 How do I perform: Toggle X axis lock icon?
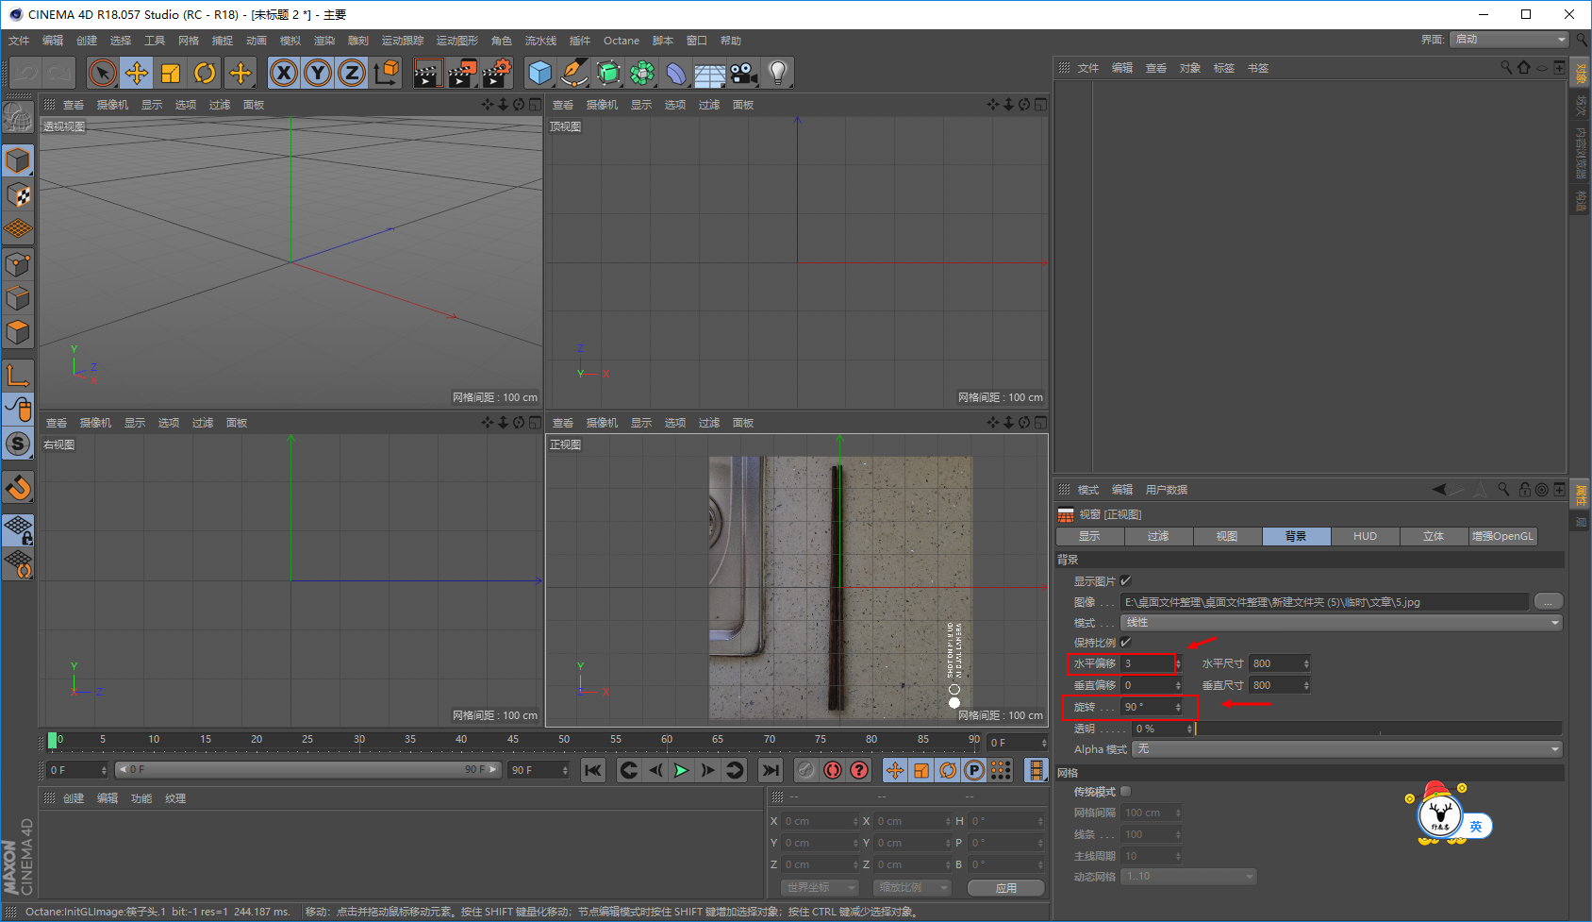pyautogui.click(x=284, y=73)
